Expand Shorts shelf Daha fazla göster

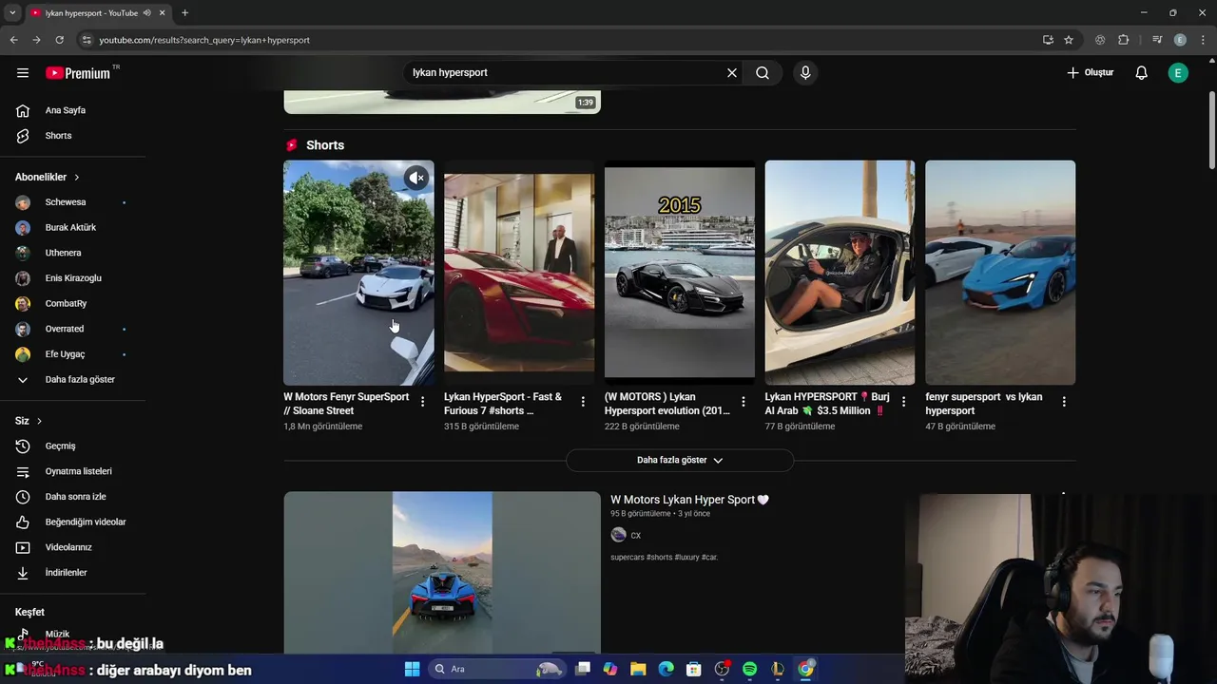tap(680, 460)
